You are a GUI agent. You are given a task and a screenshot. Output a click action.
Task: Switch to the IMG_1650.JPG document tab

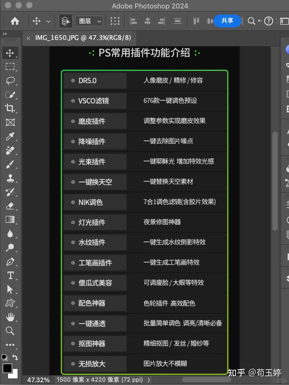tap(83, 38)
